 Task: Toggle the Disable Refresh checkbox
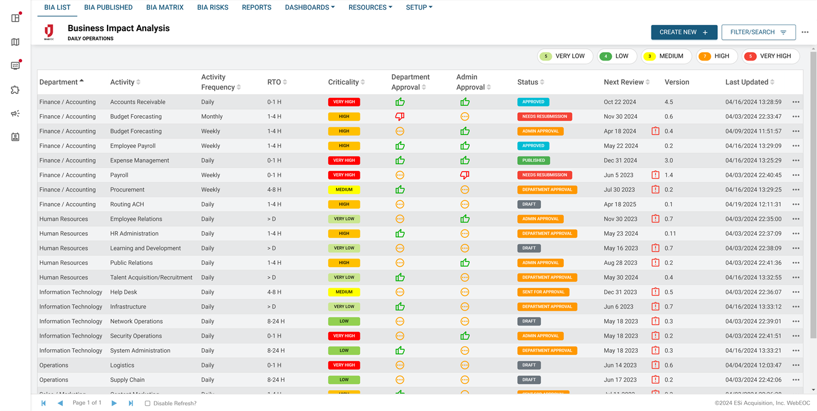[x=147, y=404]
